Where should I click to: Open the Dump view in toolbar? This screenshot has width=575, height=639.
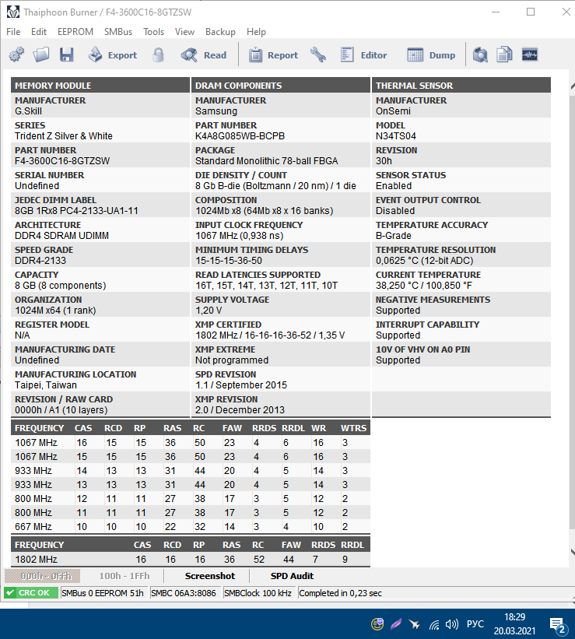pyautogui.click(x=431, y=55)
